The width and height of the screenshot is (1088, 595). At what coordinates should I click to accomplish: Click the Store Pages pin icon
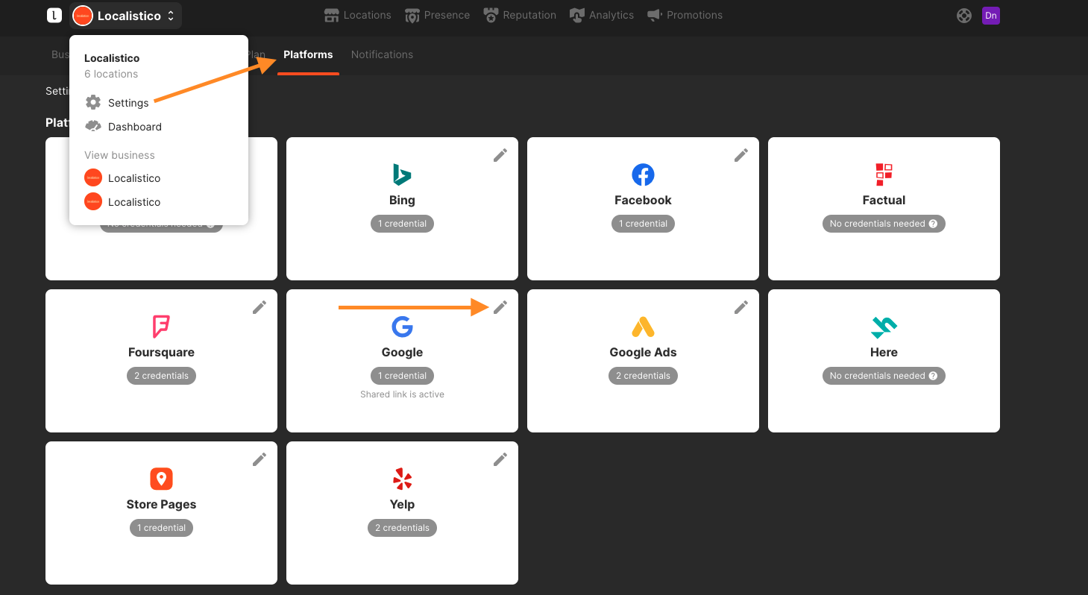(x=161, y=479)
